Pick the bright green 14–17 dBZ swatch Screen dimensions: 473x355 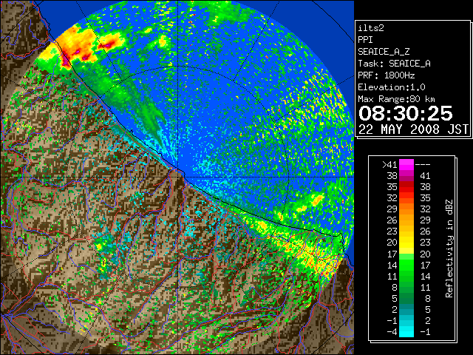coord(406,265)
